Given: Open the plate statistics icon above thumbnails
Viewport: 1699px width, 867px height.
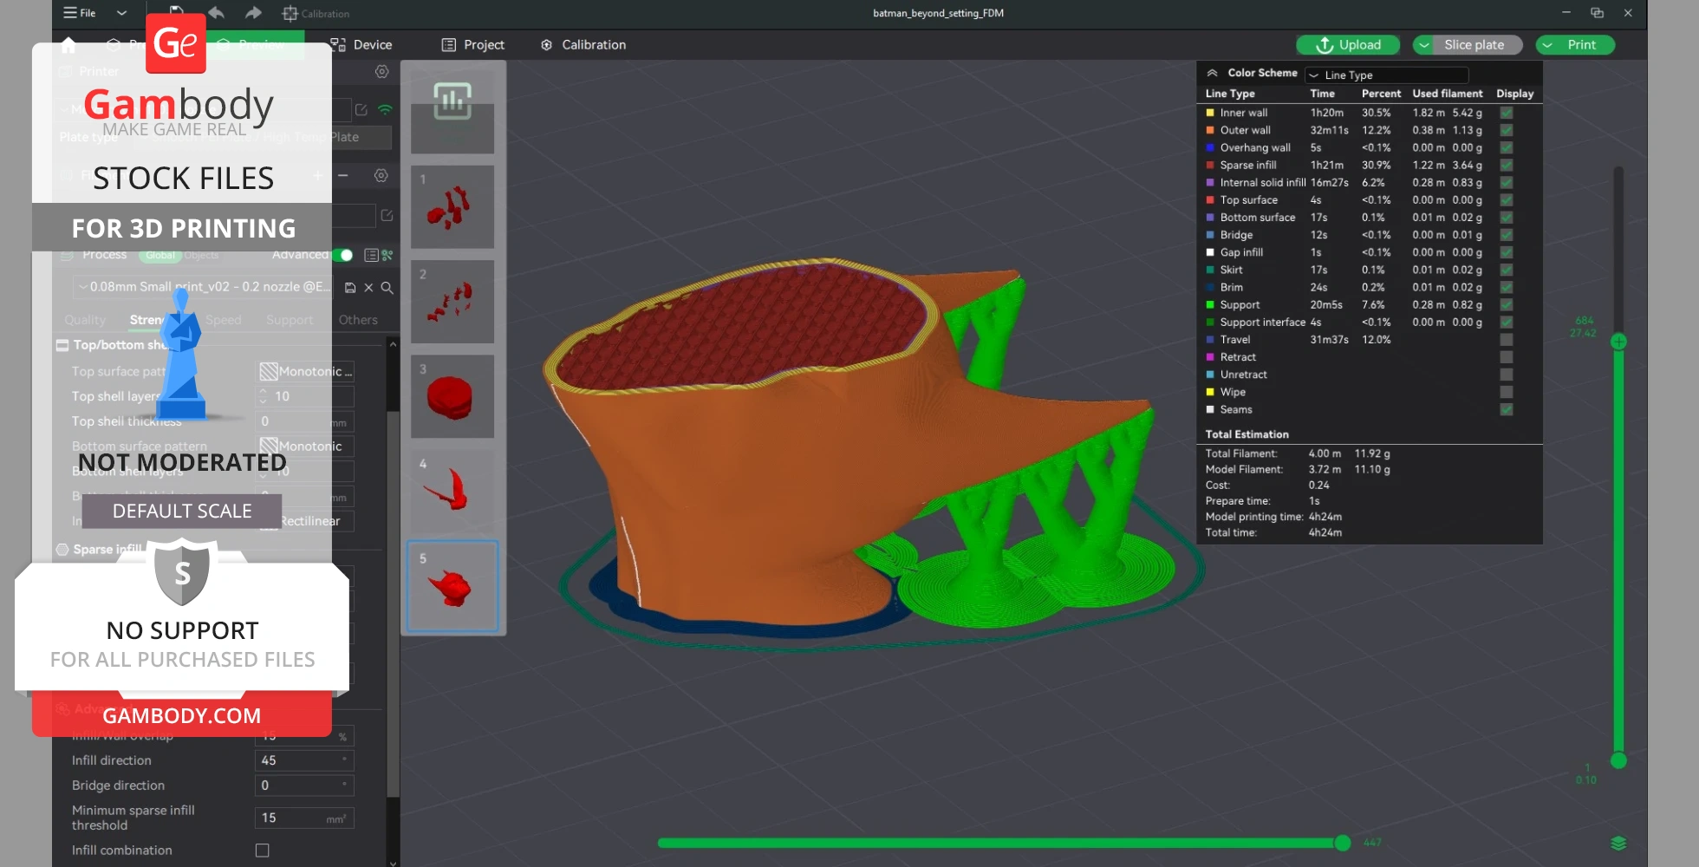Looking at the screenshot, I should pyautogui.click(x=452, y=102).
